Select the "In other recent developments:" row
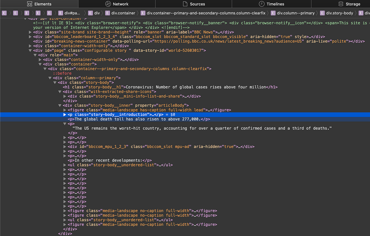Image resolution: width=370 pixels, height=236 pixels. (x=110, y=160)
